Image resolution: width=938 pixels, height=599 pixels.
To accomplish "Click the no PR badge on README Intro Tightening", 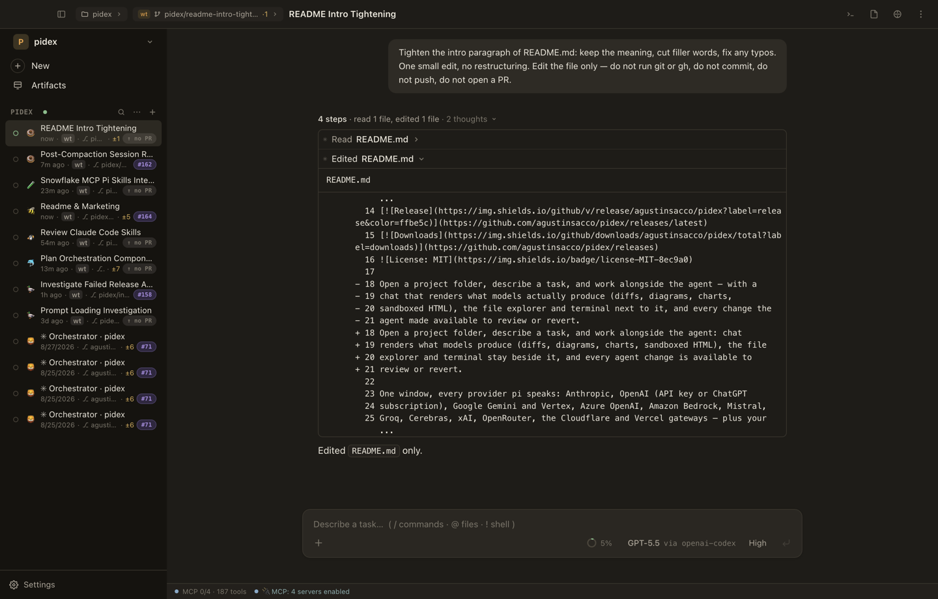I will 139,139.
